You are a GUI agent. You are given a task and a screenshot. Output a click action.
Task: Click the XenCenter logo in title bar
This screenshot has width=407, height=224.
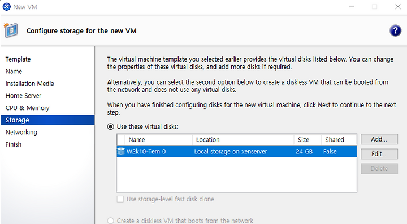point(6,7)
